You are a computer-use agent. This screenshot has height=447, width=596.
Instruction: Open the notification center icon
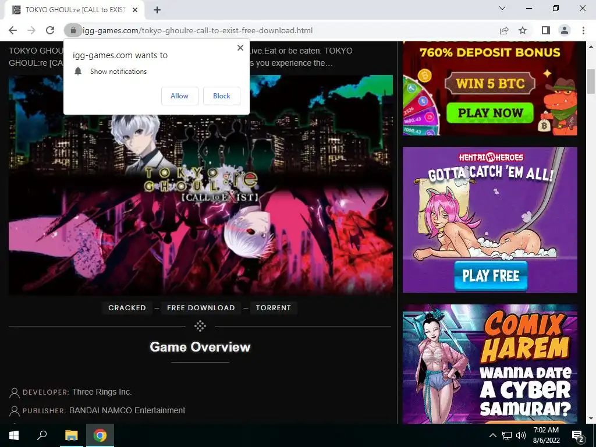577,436
